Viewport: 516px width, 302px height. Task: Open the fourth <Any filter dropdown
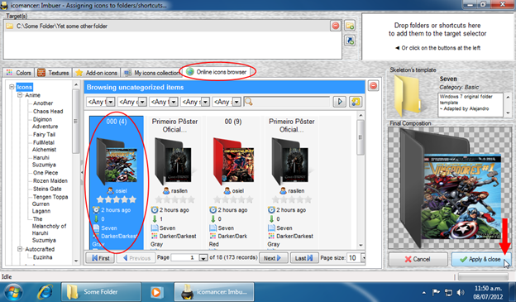coord(205,102)
